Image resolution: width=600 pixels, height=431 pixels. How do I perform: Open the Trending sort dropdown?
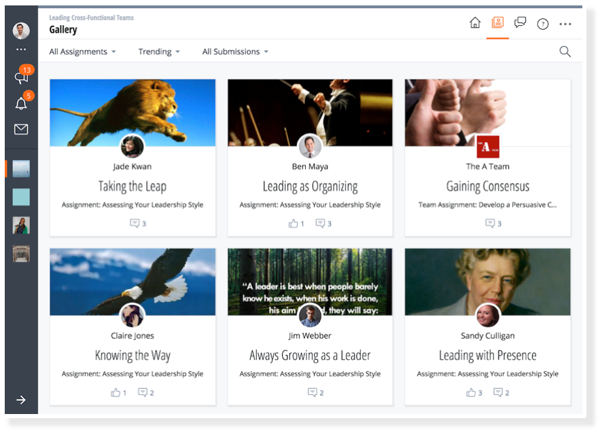(x=159, y=52)
